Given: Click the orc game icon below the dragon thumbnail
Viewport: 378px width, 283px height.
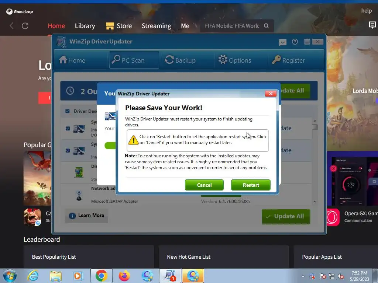Looking at the screenshot, I should coord(32,217).
